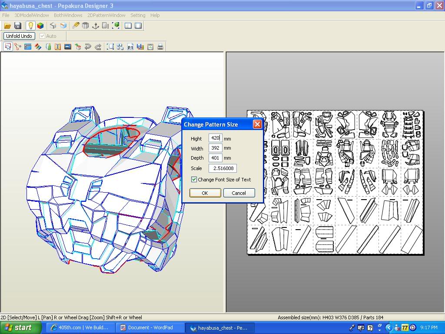
Task: Click the Depth value field
Action: pyautogui.click(x=216, y=157)
